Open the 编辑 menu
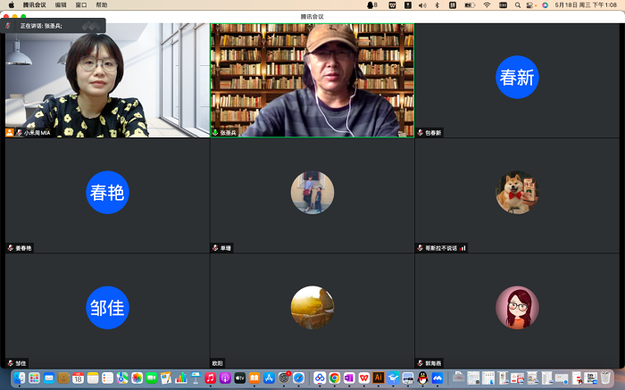 coord(61,4)
